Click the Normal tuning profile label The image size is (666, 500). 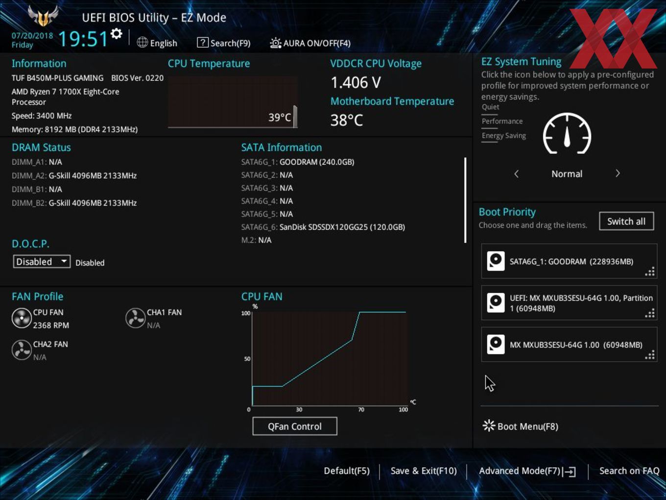click(567, 174)
